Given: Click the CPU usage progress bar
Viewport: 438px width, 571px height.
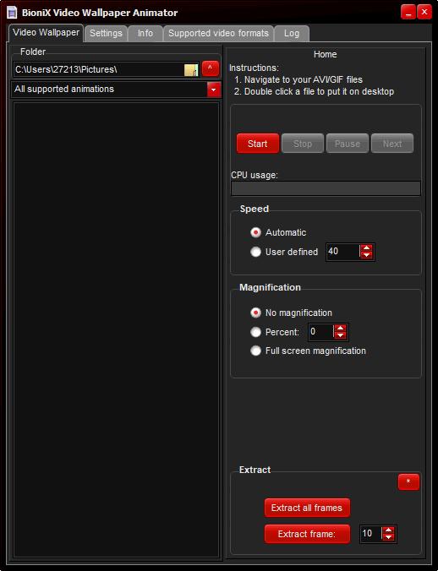Looking at the screenshot, I should coord(326,188).
